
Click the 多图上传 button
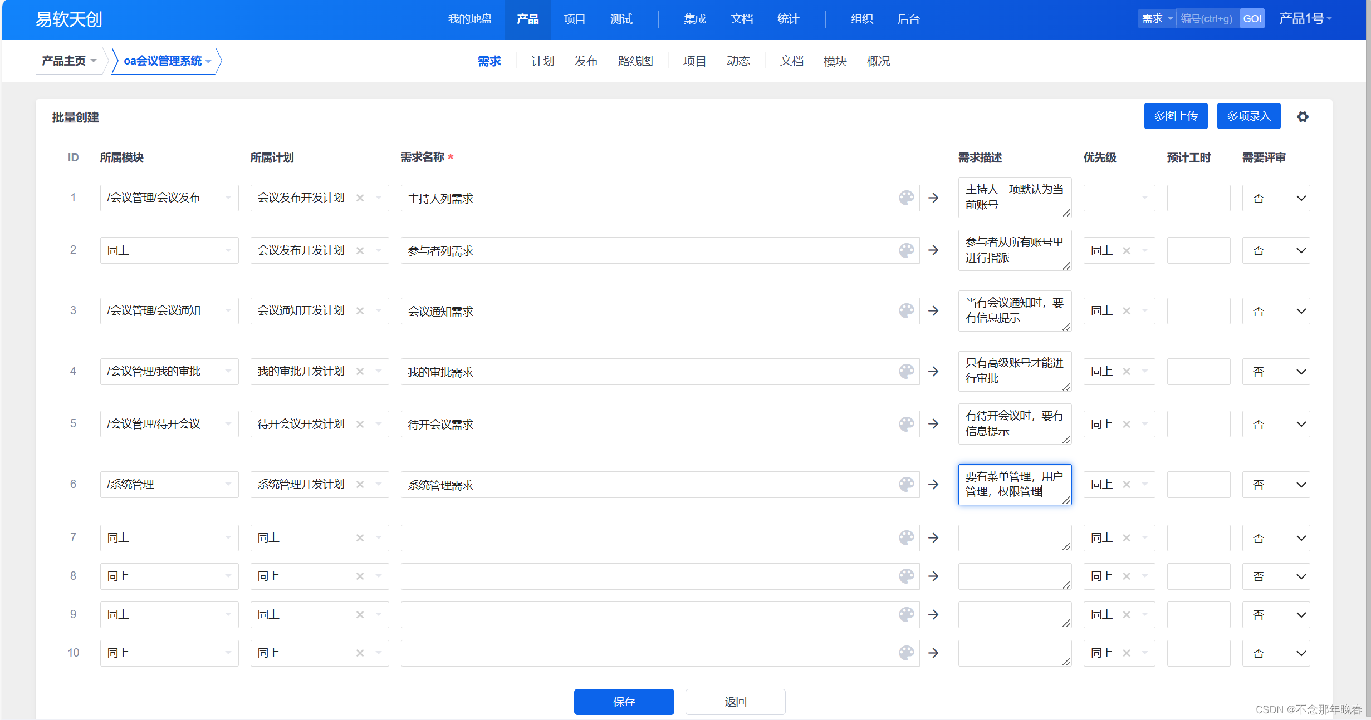point(1176,116)
